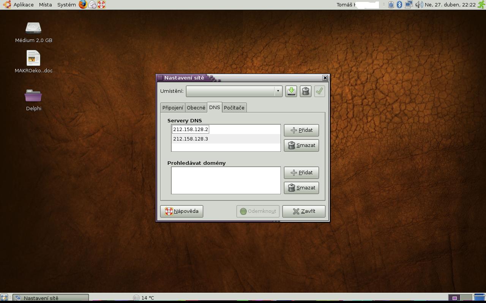
Task: Open the Systém menu
Action: 66,5
